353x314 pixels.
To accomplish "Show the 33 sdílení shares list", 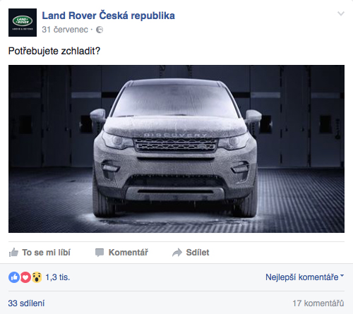I will [26, 303].
